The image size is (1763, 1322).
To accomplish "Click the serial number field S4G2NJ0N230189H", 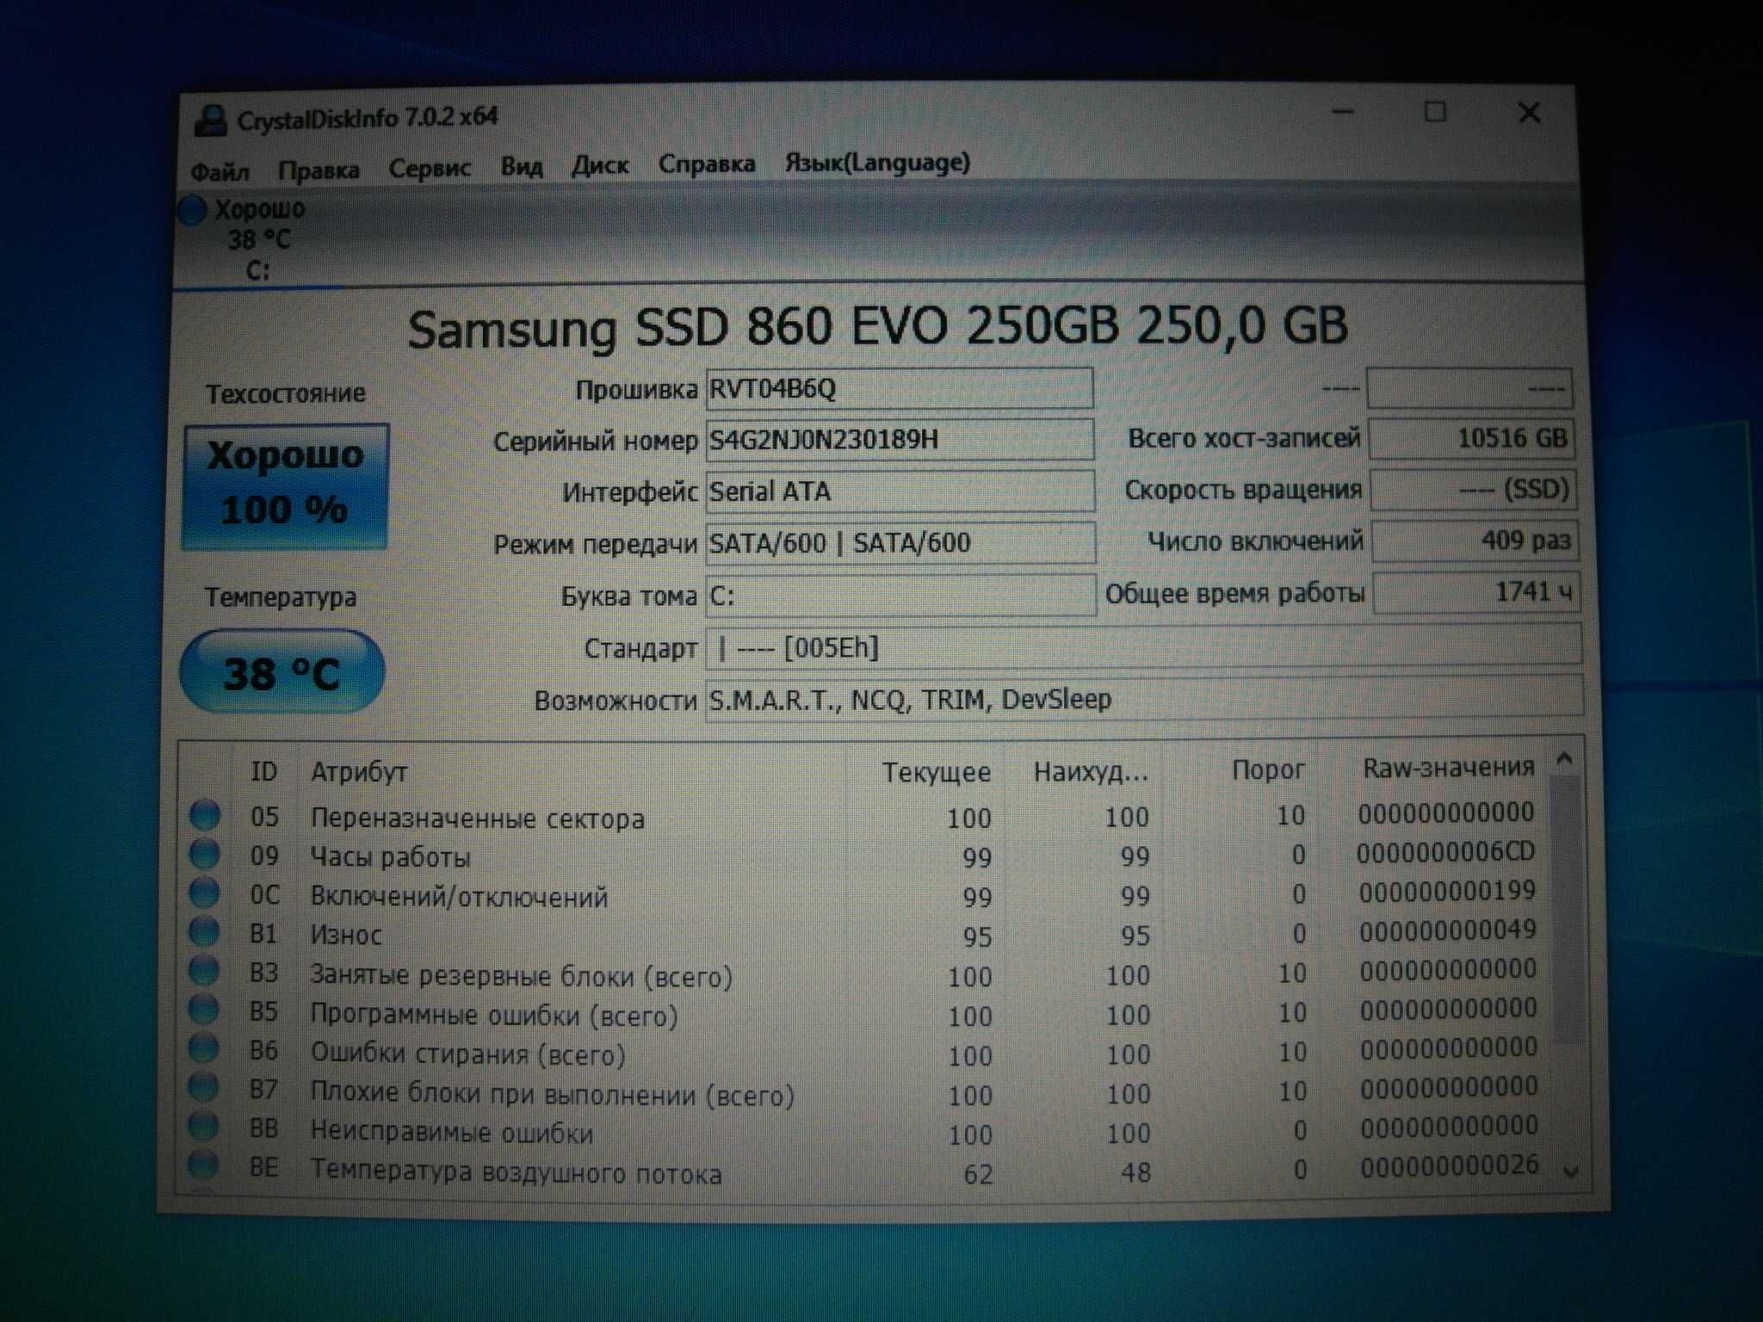I will click(x=900, y=440).
